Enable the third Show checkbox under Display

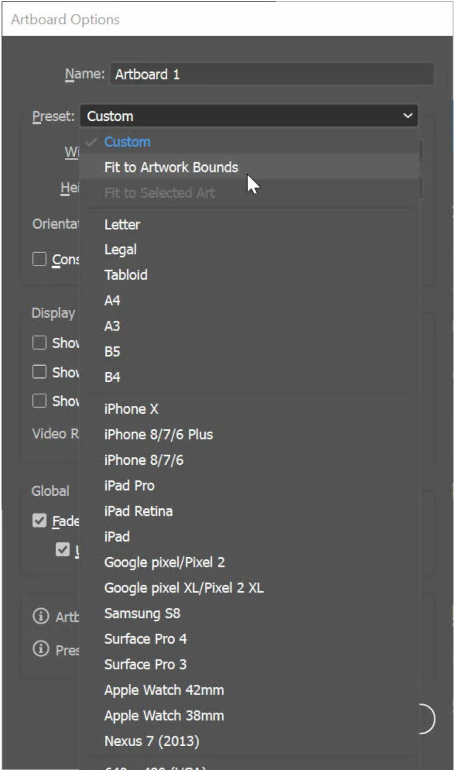point(40,400)
